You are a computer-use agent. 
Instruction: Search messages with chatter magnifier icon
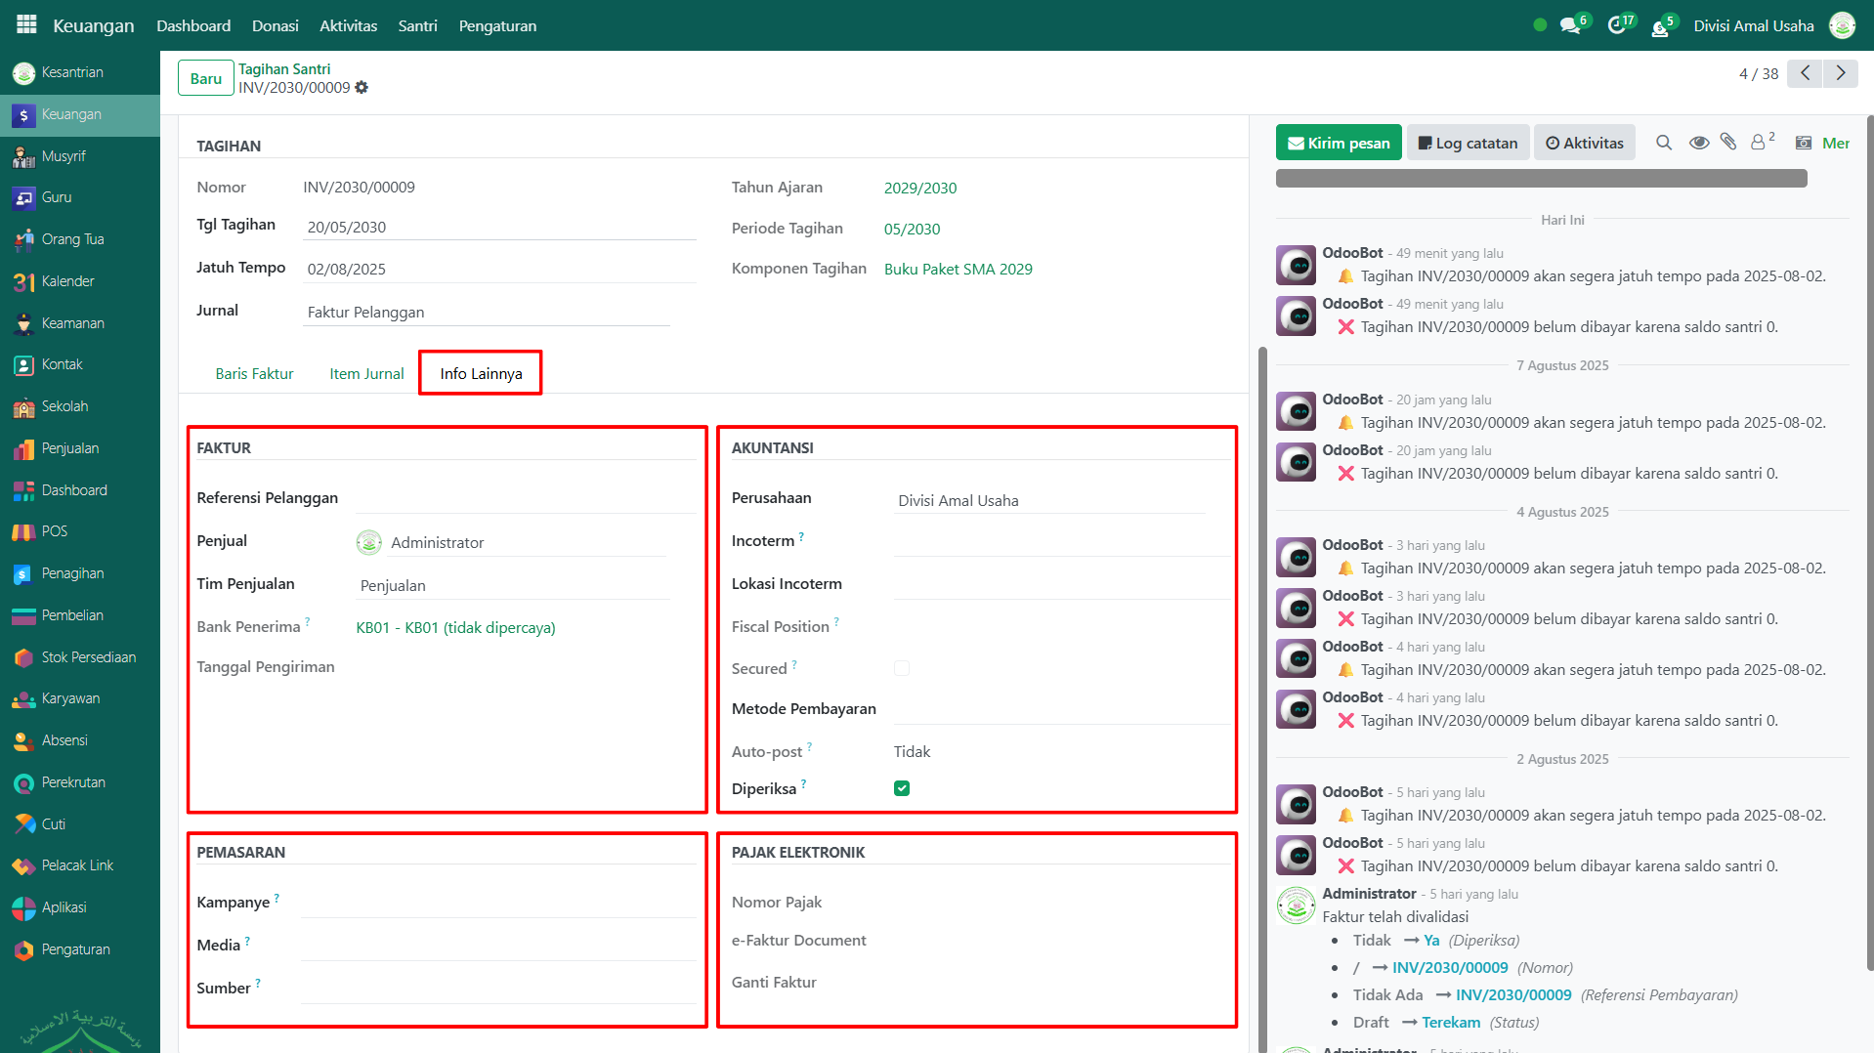point(1663,143)
